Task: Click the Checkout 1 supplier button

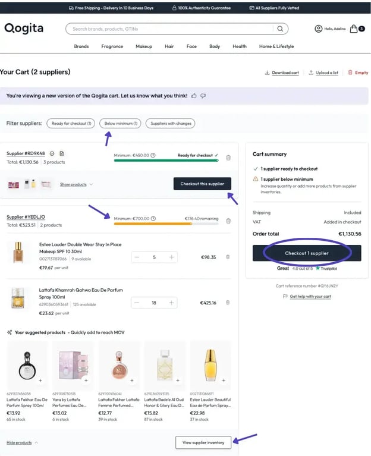Action: [x=306, y=253]
